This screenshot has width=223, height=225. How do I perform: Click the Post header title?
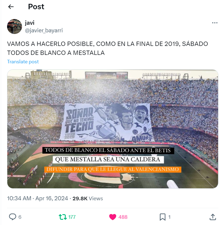[x=36, y=7]
